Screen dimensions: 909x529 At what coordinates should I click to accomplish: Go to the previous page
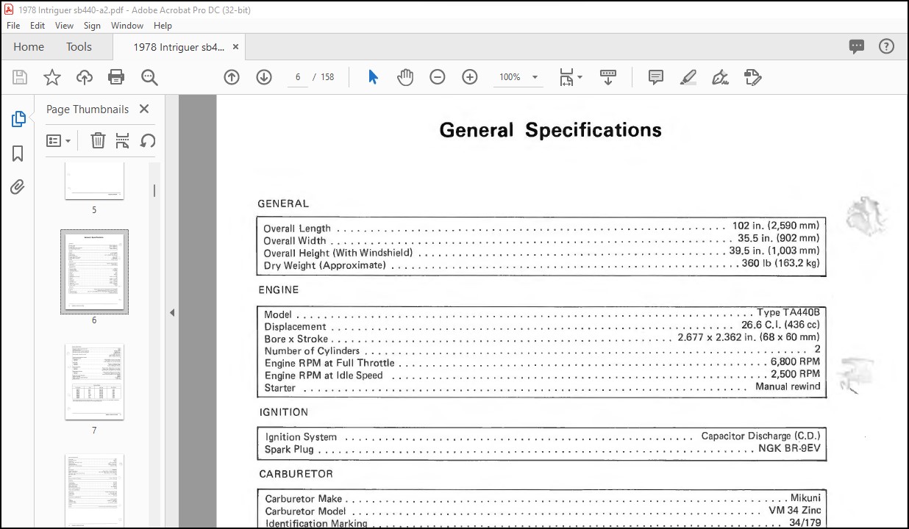[x=232, y=77]
